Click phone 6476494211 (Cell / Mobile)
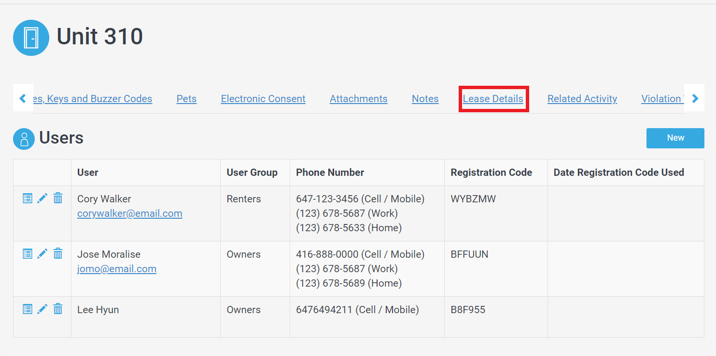The image size is (716, 356). 358,310
